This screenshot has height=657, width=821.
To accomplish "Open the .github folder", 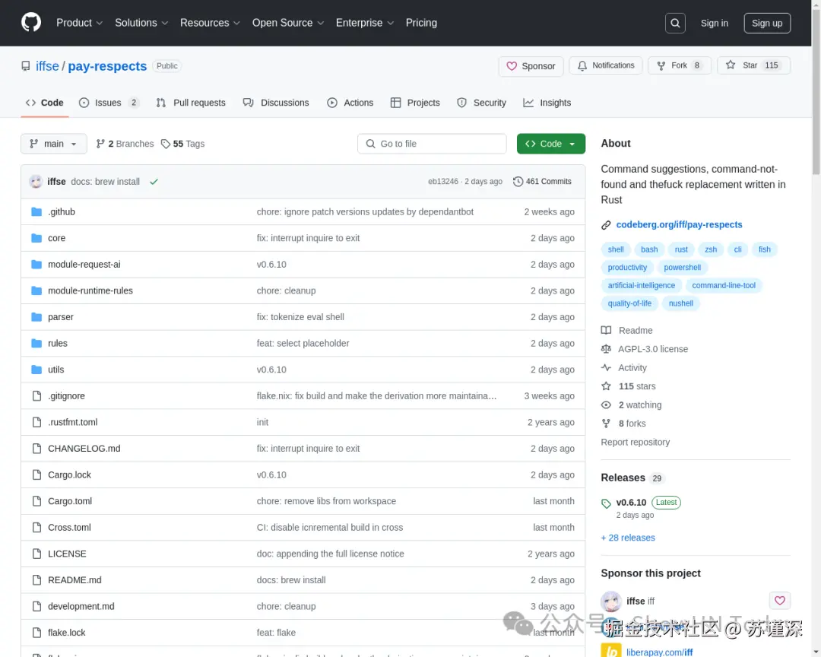I will coord(62,211).
